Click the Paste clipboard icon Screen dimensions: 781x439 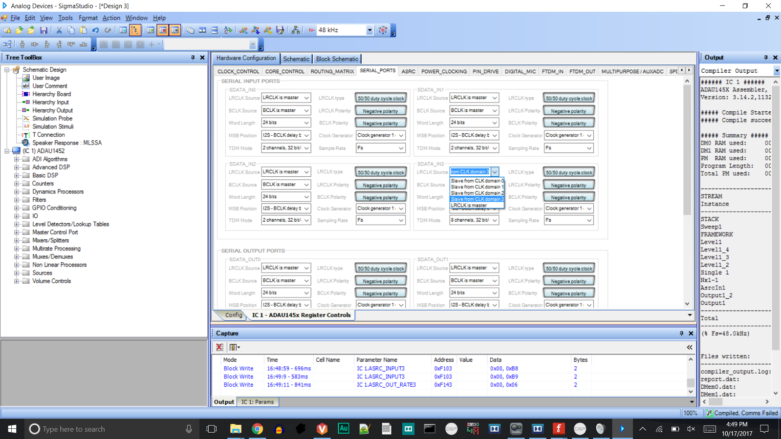pos(83,30)
